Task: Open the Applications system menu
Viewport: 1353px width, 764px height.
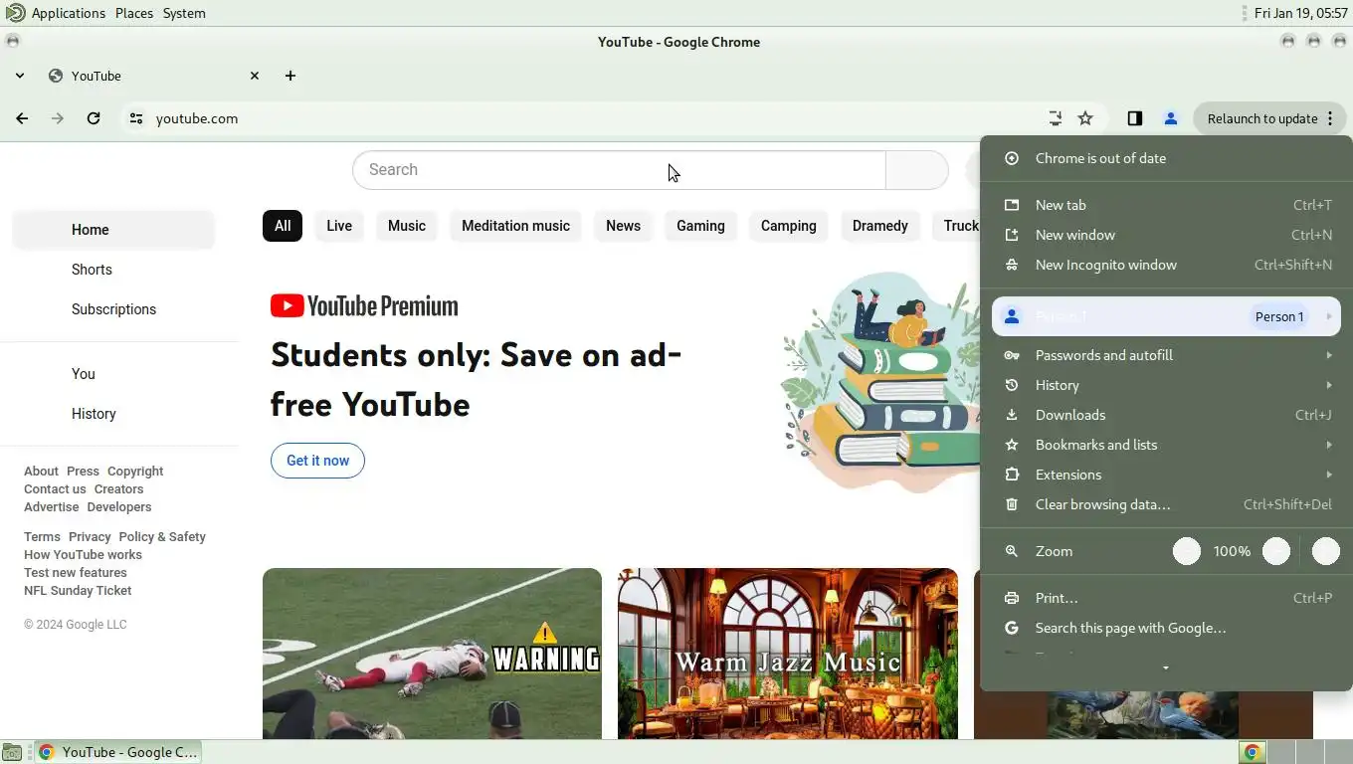Action: pos(68,13)
